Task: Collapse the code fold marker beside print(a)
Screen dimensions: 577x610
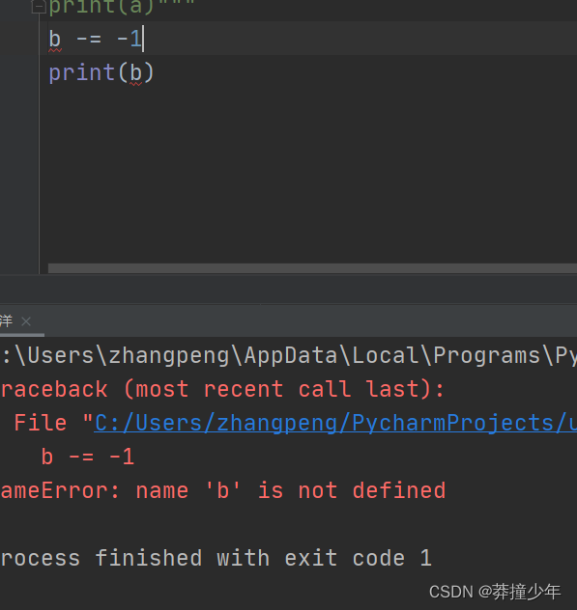Action: pyautogui.click(x=39, y=7)
